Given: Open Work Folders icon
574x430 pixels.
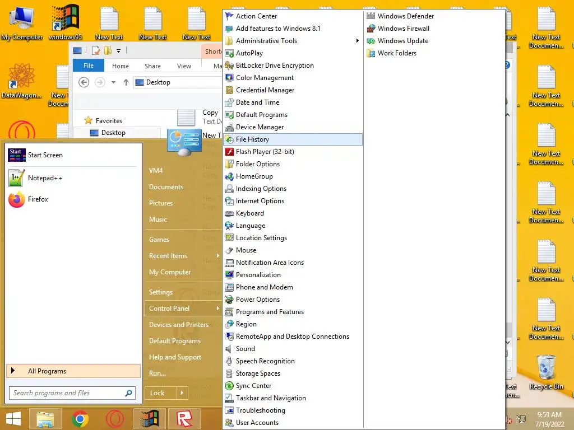Looking at the screenshot, I should 371,53.
